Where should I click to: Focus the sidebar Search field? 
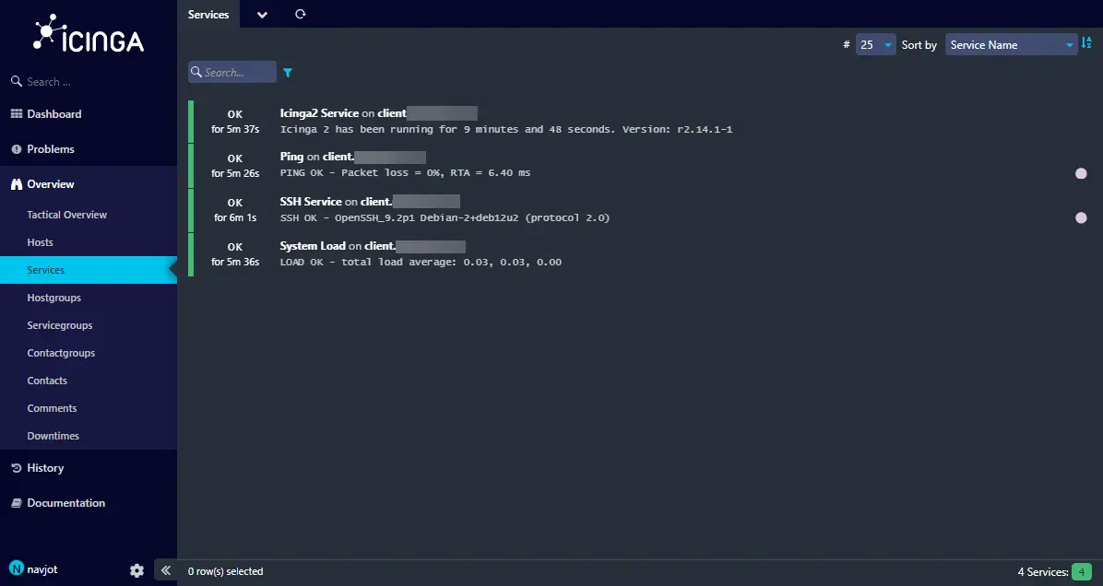click(x=89, y=81)
